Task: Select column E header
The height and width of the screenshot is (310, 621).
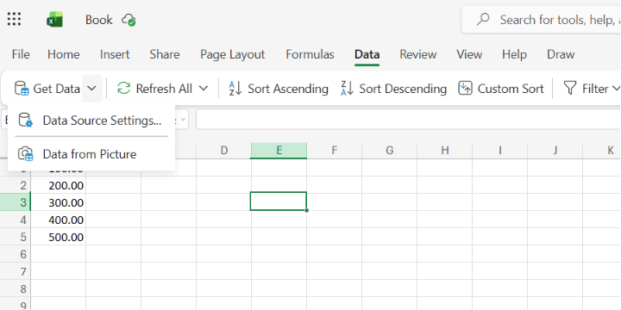Action: click(279, 150)
